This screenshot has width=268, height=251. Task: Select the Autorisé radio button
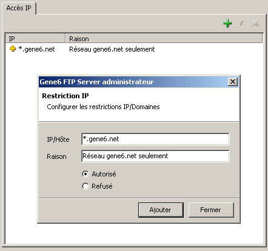click(x=85, y=174)
